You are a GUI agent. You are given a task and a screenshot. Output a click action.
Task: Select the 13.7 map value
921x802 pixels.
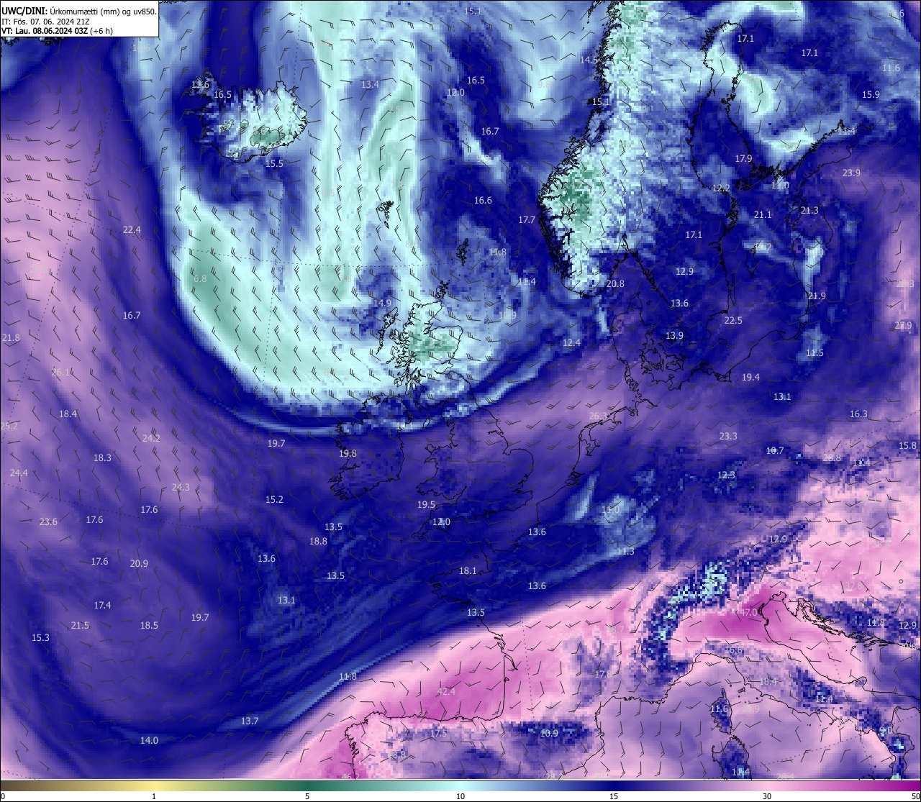[x=249, y=721]
